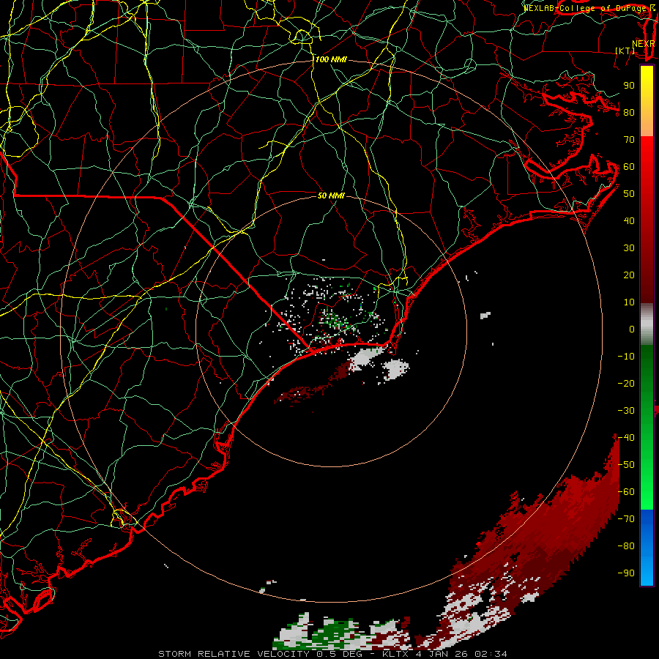The width and height of the screenshot is (659, 659).
Task: Click the "NEXR" label at top right
Action: (x=644, y=44)
